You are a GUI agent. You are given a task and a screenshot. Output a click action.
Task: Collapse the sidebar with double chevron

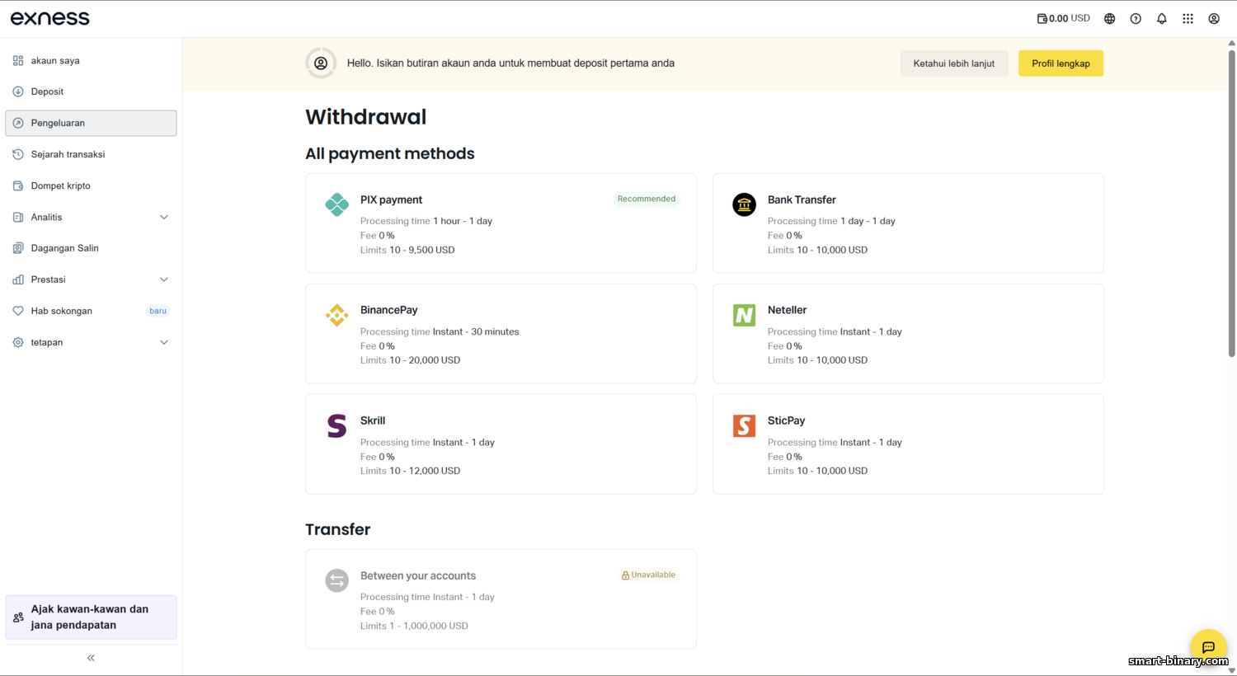pos(91,658)
